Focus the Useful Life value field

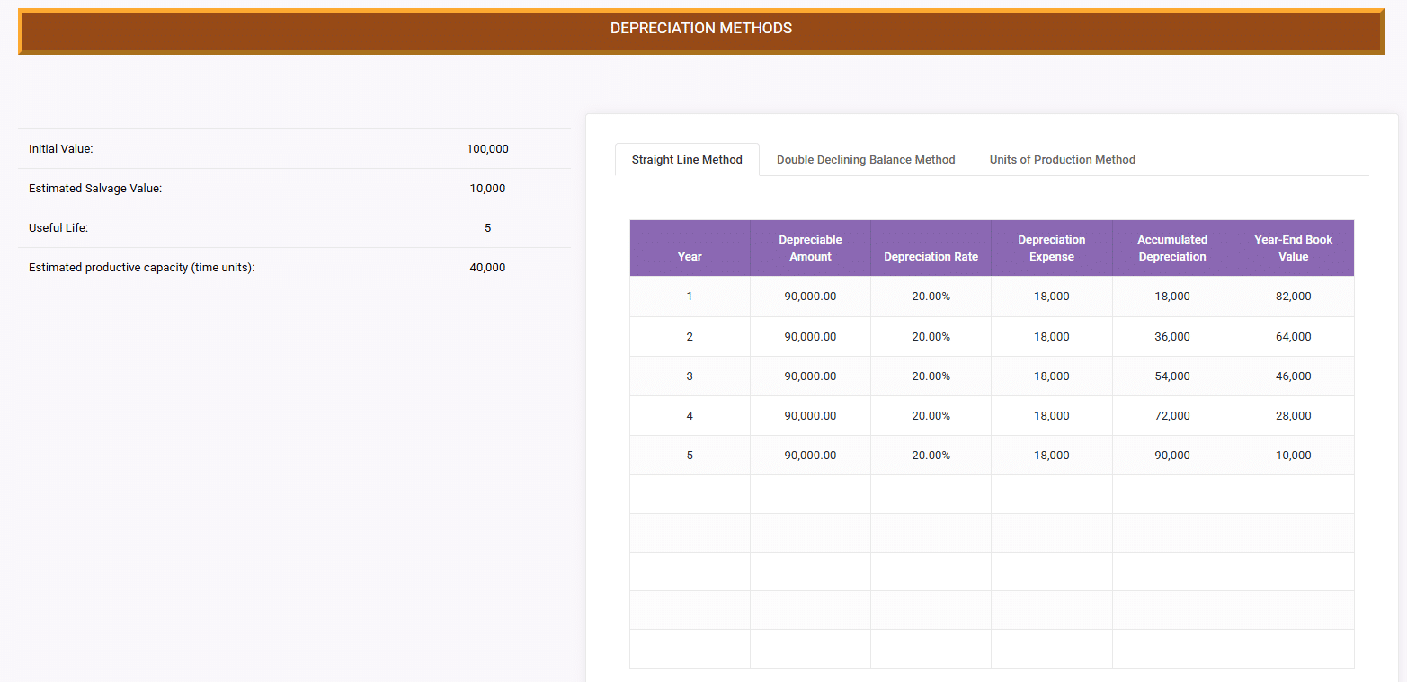[487, 228]
